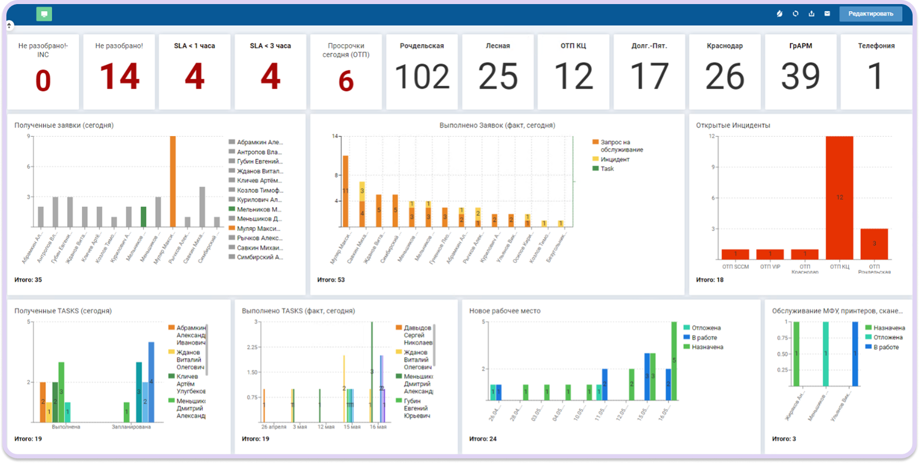The width and height of the screenshot is (919, 463).
Task: Click the tall ОТП КЦ bar in open incidents
Action: (x=839, y=197)
